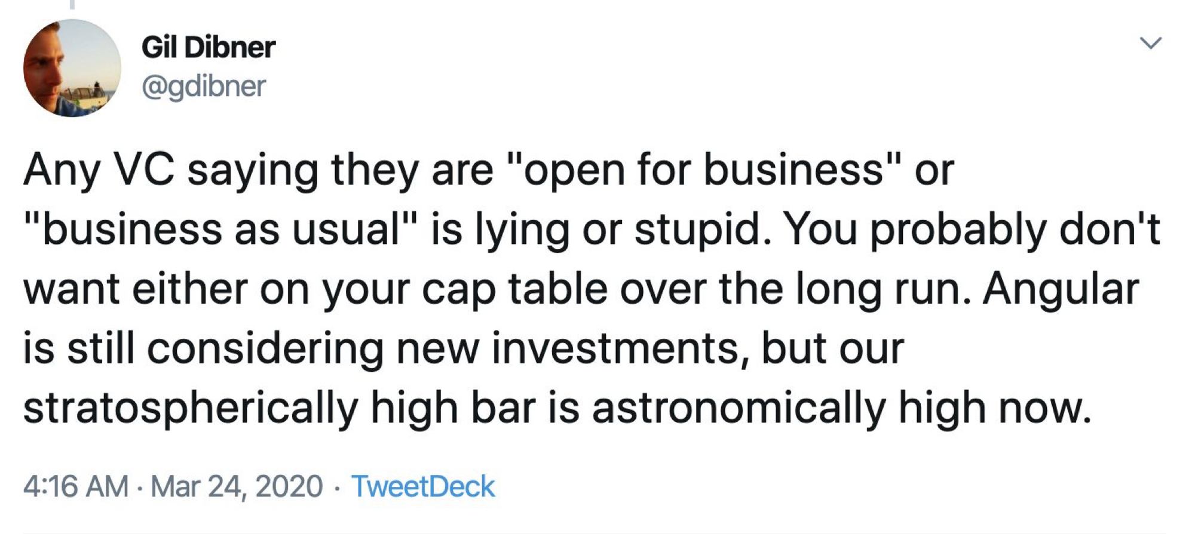Screen dimensions: 1195x534
Task: Click the @gdibner handle
Action: [204, 87]
